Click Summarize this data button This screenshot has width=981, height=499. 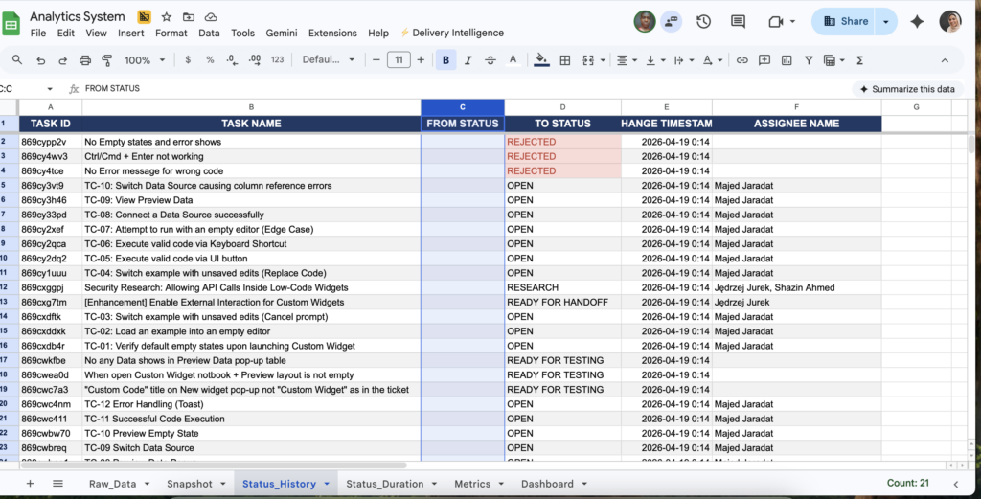point(907,89)
